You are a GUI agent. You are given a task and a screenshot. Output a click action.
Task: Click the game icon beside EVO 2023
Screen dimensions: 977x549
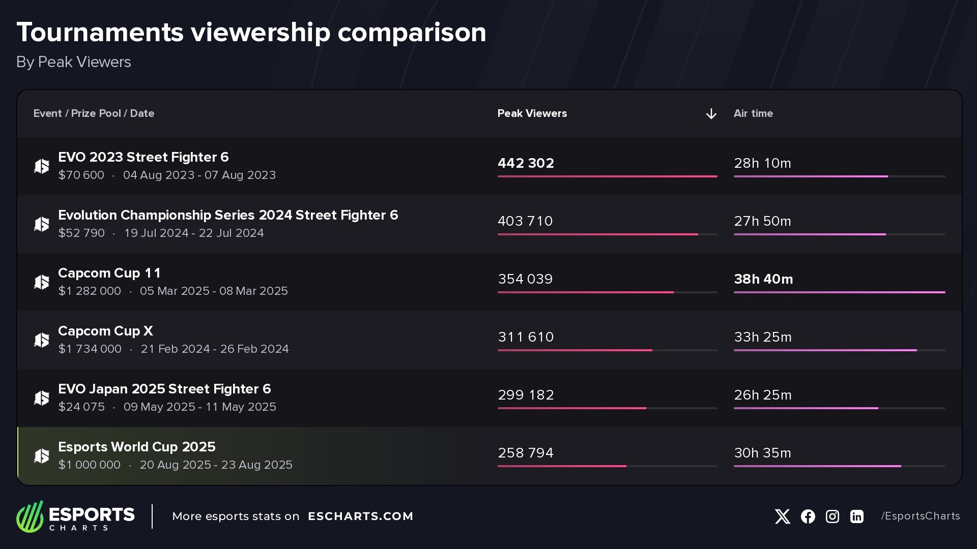[42, 166]
